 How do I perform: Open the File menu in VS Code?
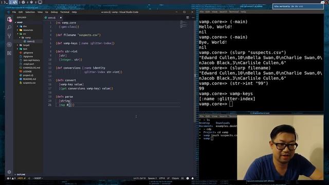[x=14, y=12]
